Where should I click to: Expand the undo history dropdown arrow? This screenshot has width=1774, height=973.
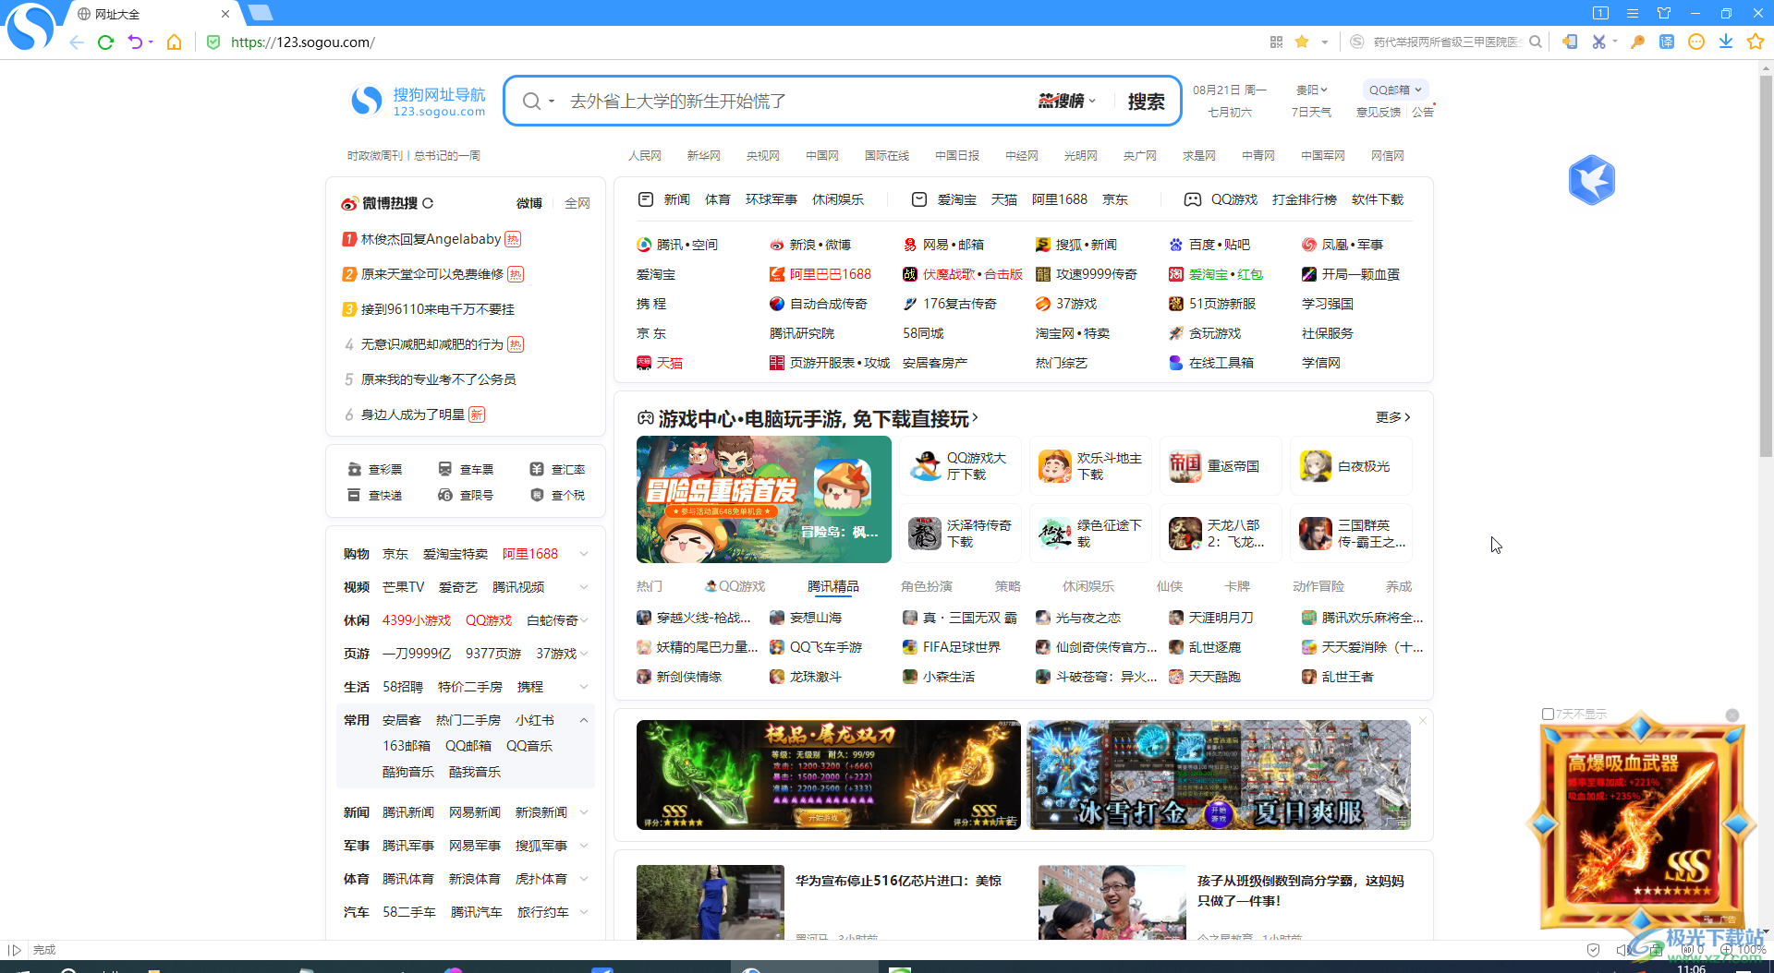pos(151,42)
